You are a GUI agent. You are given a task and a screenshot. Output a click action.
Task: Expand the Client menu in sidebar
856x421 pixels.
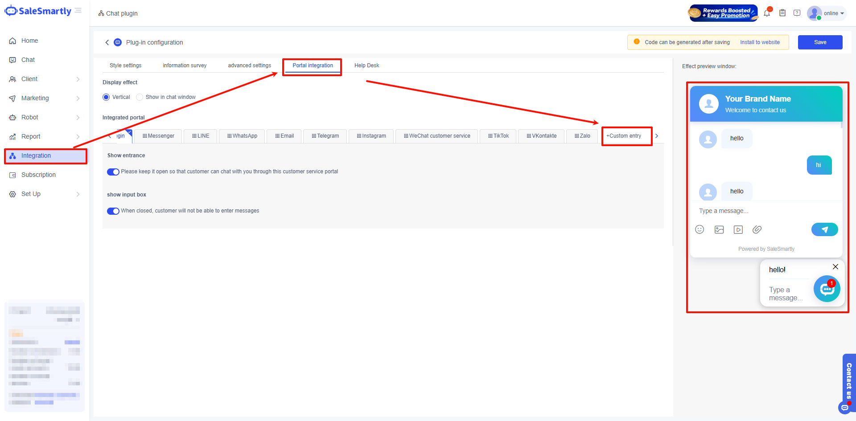[x=45, y=79]
